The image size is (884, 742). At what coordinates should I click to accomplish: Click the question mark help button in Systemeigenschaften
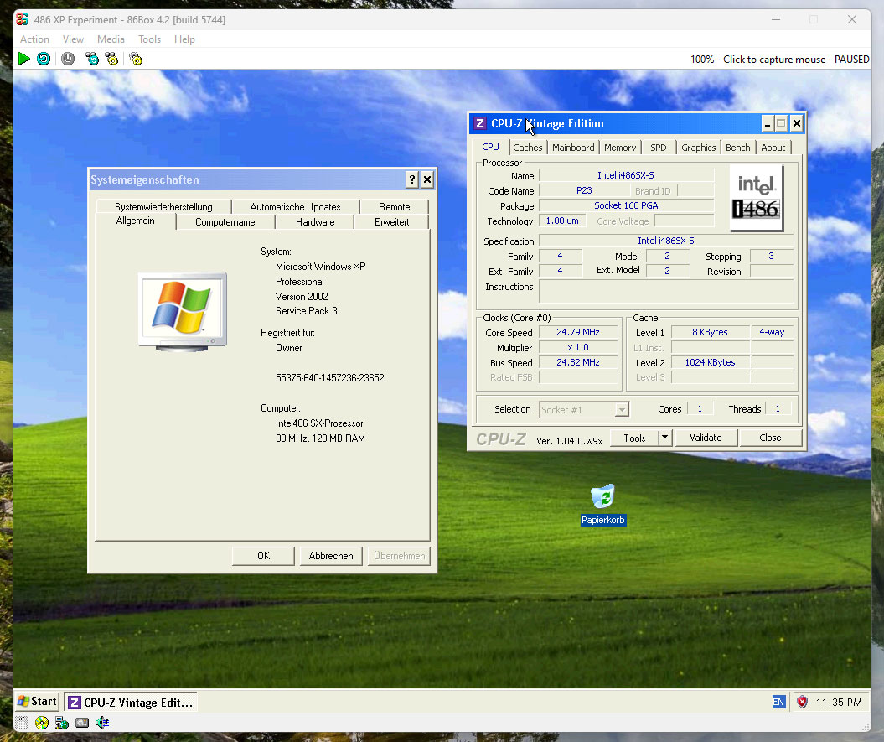pos(412,179)
